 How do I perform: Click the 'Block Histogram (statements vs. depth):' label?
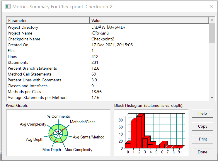pos(149,106)
